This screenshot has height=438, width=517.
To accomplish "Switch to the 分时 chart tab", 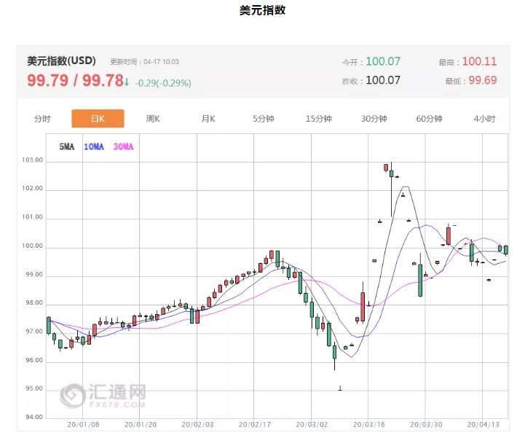I will (x=42, y=119).
